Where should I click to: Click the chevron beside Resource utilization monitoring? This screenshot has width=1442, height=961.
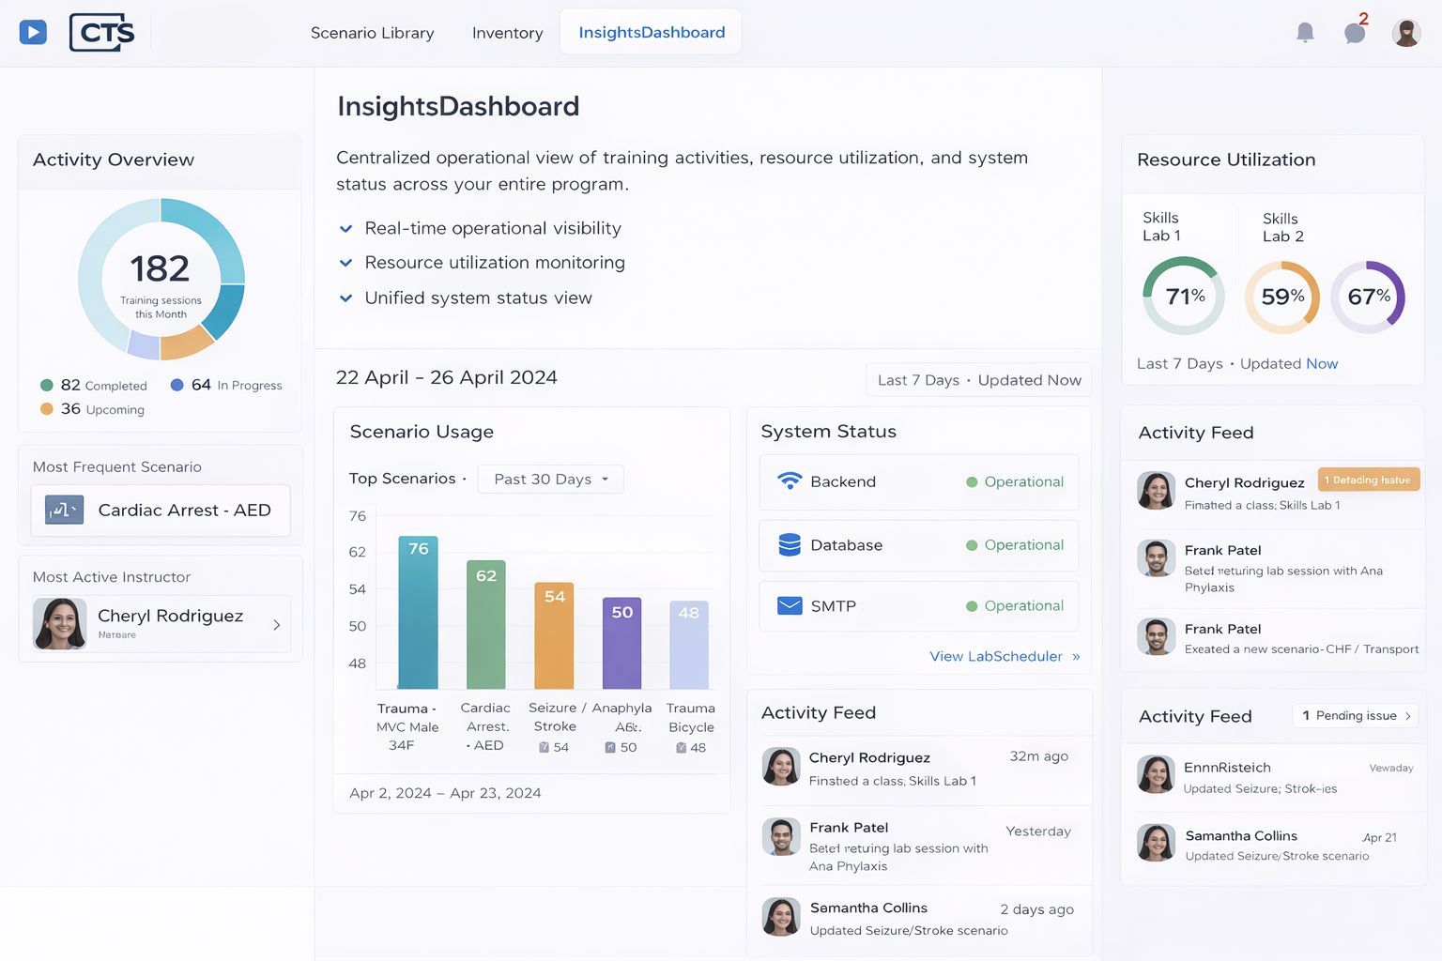coord(345,264)
